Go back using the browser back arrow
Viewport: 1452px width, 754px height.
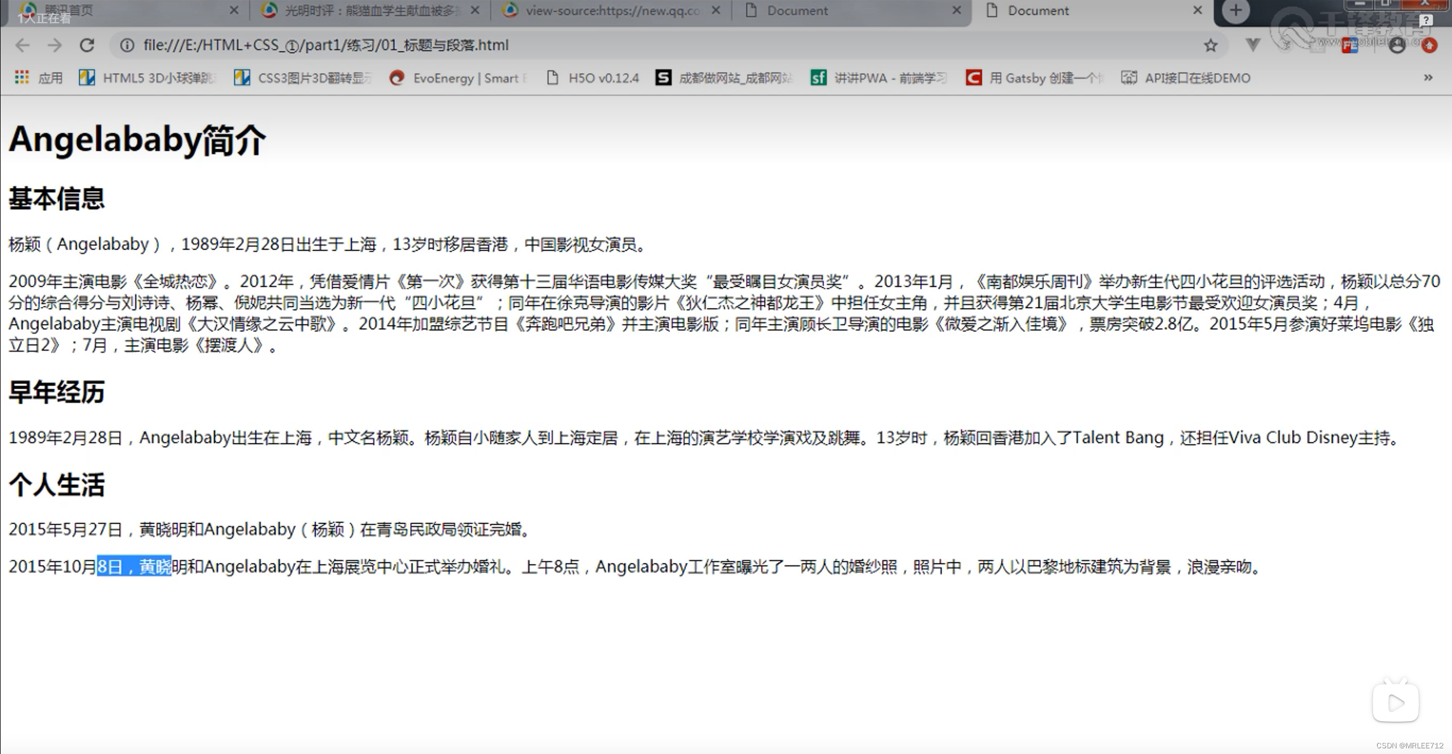[23, 45]
